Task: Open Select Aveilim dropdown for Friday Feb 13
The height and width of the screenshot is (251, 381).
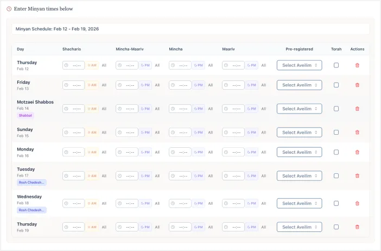Action: point(299,85)
